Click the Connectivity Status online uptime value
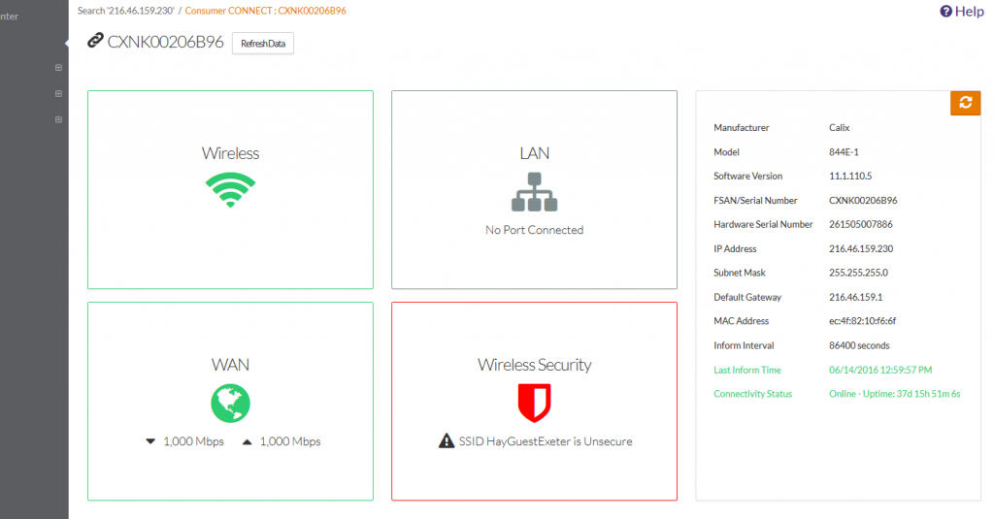 (x=894, y=394)
